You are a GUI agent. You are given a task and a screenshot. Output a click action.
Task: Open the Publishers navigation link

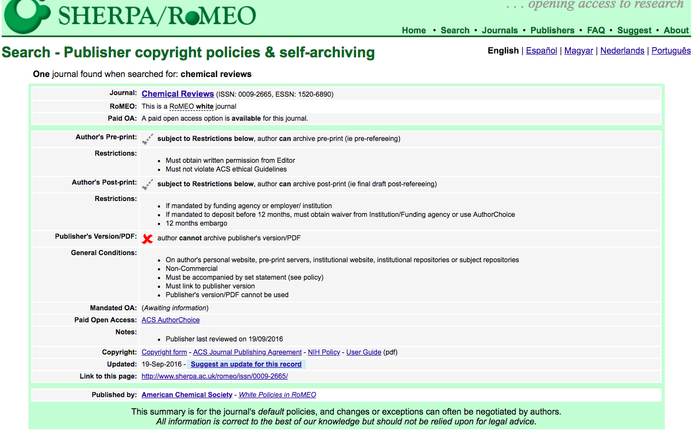[552, 31]
